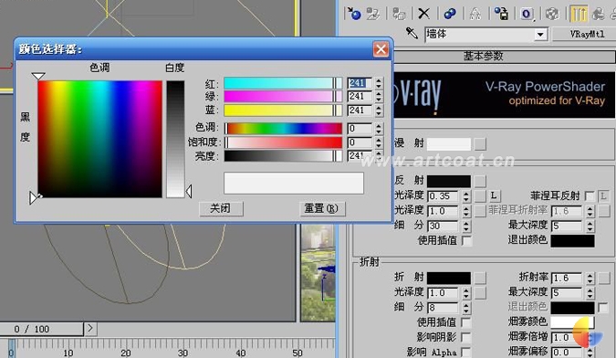The image size is (616, 358).
Task: Click the spinner next to 0.35 光泽度
Action: point(466,196)
